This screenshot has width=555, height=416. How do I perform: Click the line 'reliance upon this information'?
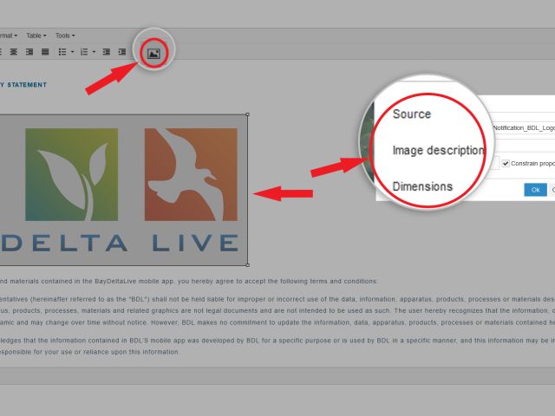pos(90,352)
